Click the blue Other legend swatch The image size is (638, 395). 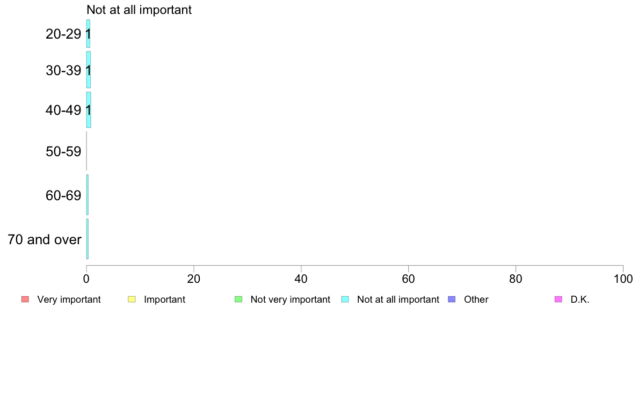click(x=452, y=299)
